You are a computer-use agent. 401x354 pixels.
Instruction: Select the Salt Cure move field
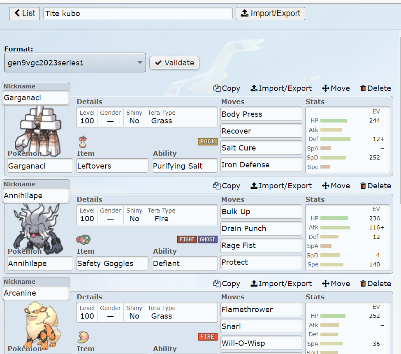point(261,148)
